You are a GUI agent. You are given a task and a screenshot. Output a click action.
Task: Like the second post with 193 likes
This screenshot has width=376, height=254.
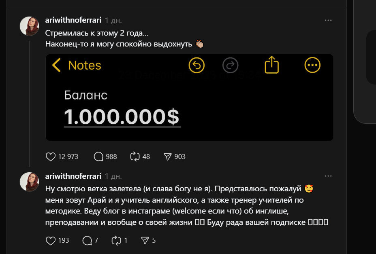pos(51,241)
